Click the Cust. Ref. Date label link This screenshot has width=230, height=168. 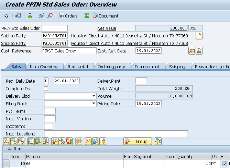112,51
